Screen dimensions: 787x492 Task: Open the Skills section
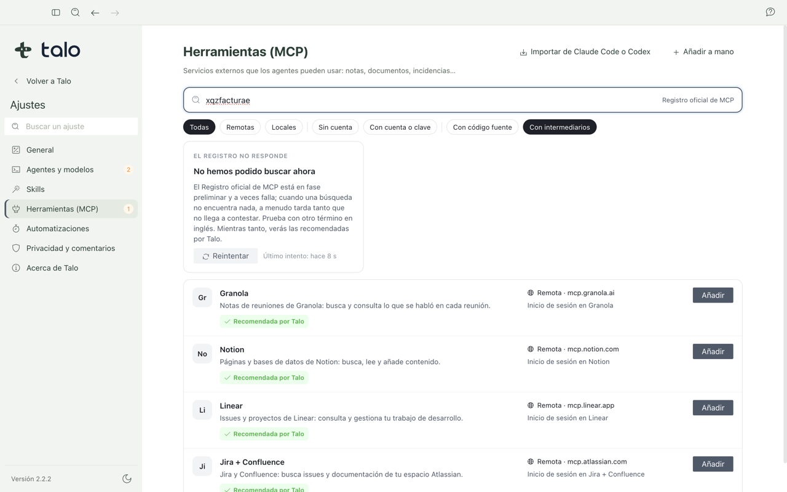click(x=71, y=189)
